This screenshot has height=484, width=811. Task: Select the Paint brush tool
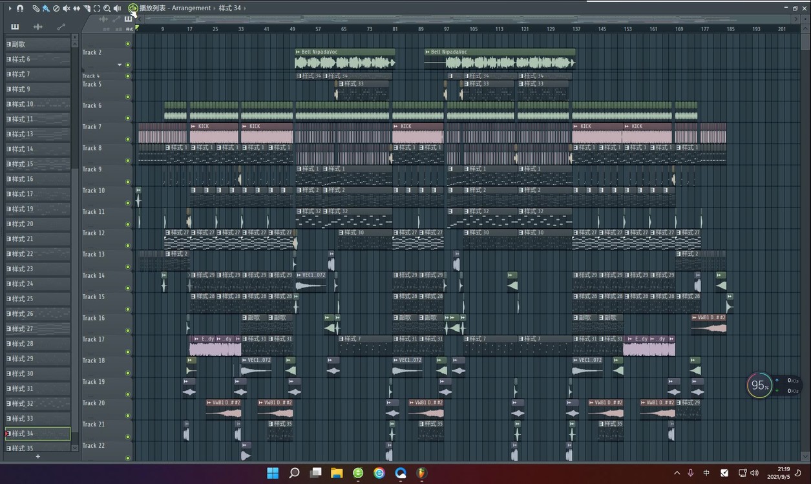click(46, 8)
